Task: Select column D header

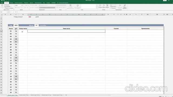Action: [23, 14]
